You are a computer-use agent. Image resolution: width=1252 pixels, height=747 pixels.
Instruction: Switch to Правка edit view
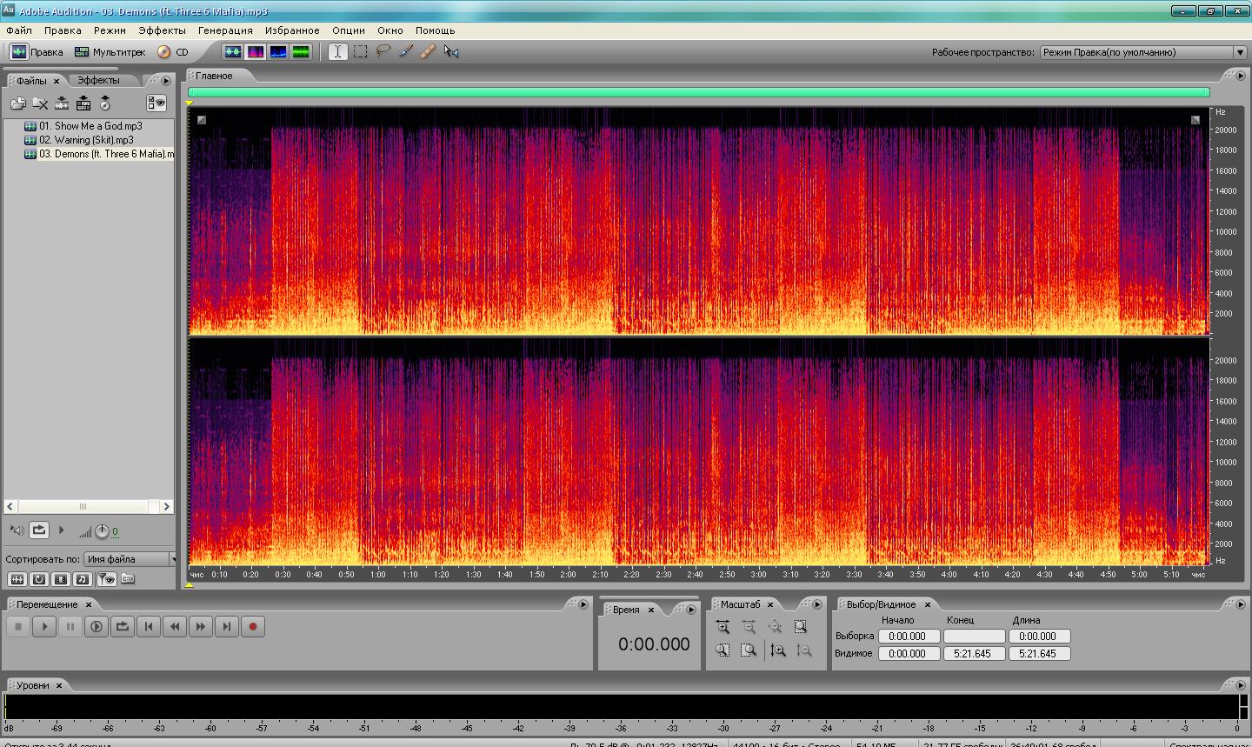(x=37, y=52)
